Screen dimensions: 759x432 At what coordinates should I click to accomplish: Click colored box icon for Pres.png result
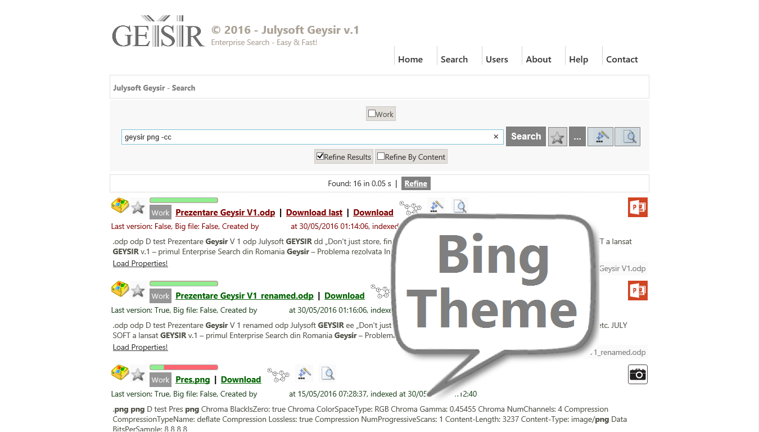(x=120, y=373)
